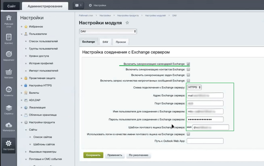Viewport: 264px width, 166px height.
Task: Add page to favorites with star icon
Action: tap(127, 23)
